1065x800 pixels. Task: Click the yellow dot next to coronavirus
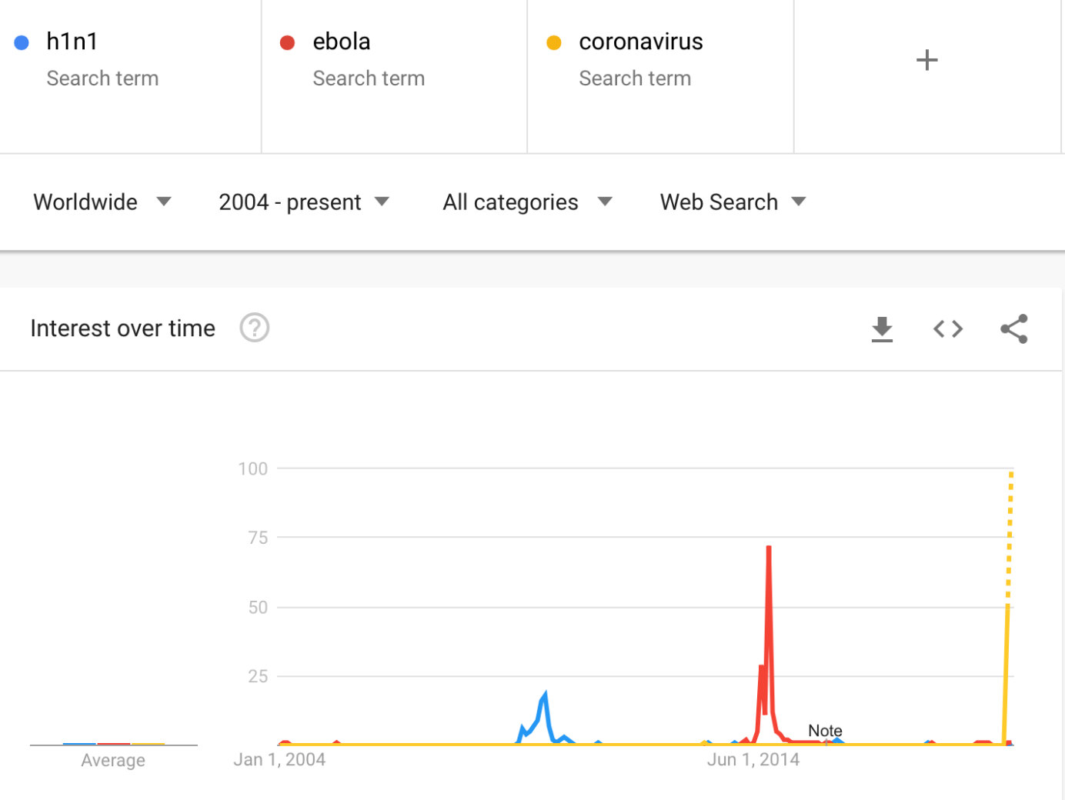(553, 42)
